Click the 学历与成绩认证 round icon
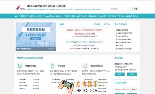This screenshot has height=94, width=155. click(x=85, y=66)
